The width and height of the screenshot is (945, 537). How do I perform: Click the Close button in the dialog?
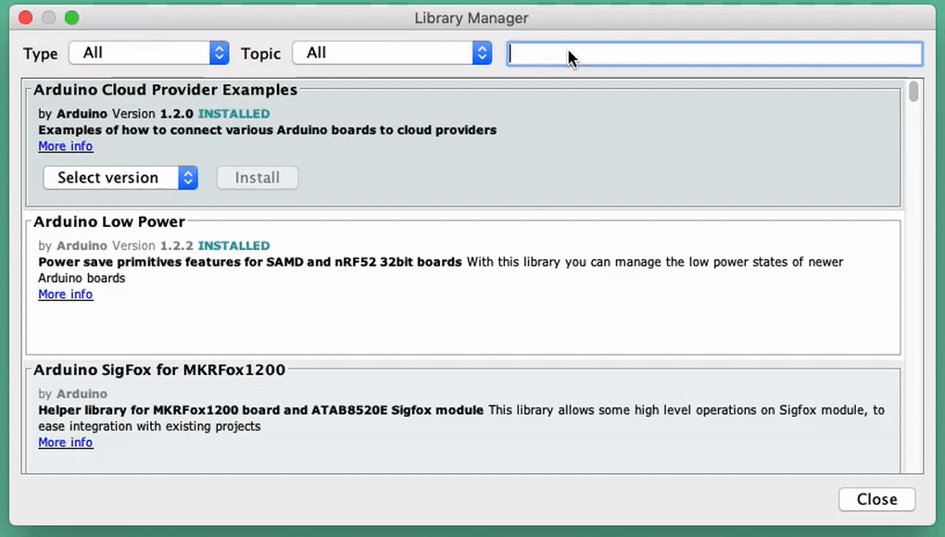click(x=876, y=499)
